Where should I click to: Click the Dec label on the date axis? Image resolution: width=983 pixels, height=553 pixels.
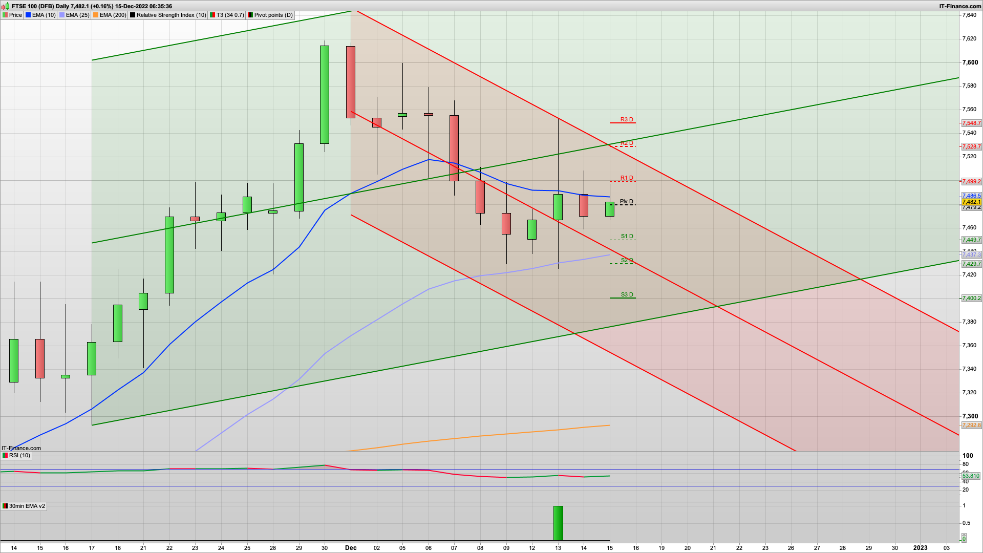[351, 548]
